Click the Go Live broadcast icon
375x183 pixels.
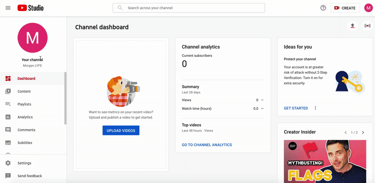[367, 26]
